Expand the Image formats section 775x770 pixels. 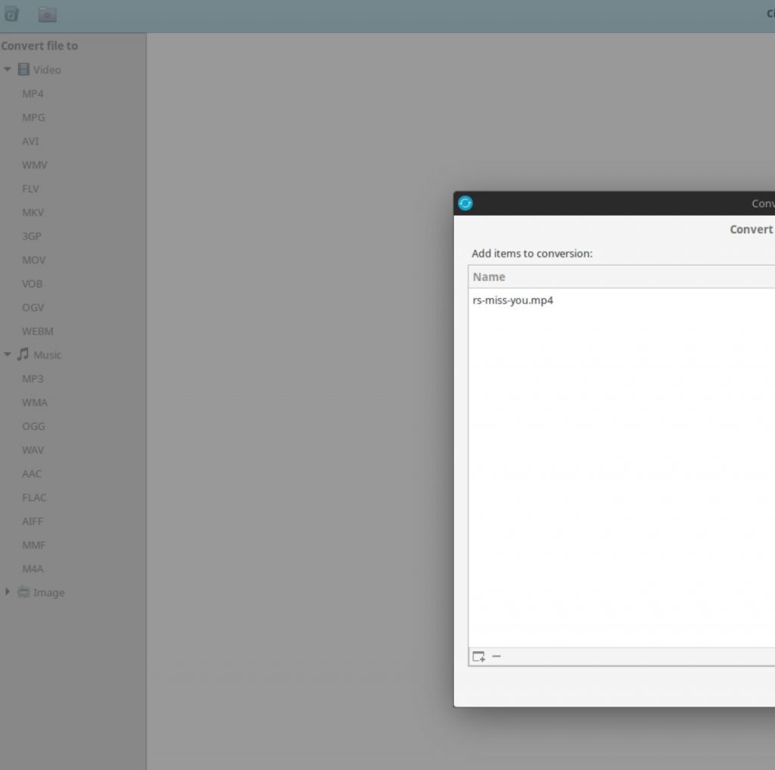click(x=8, y=592)
